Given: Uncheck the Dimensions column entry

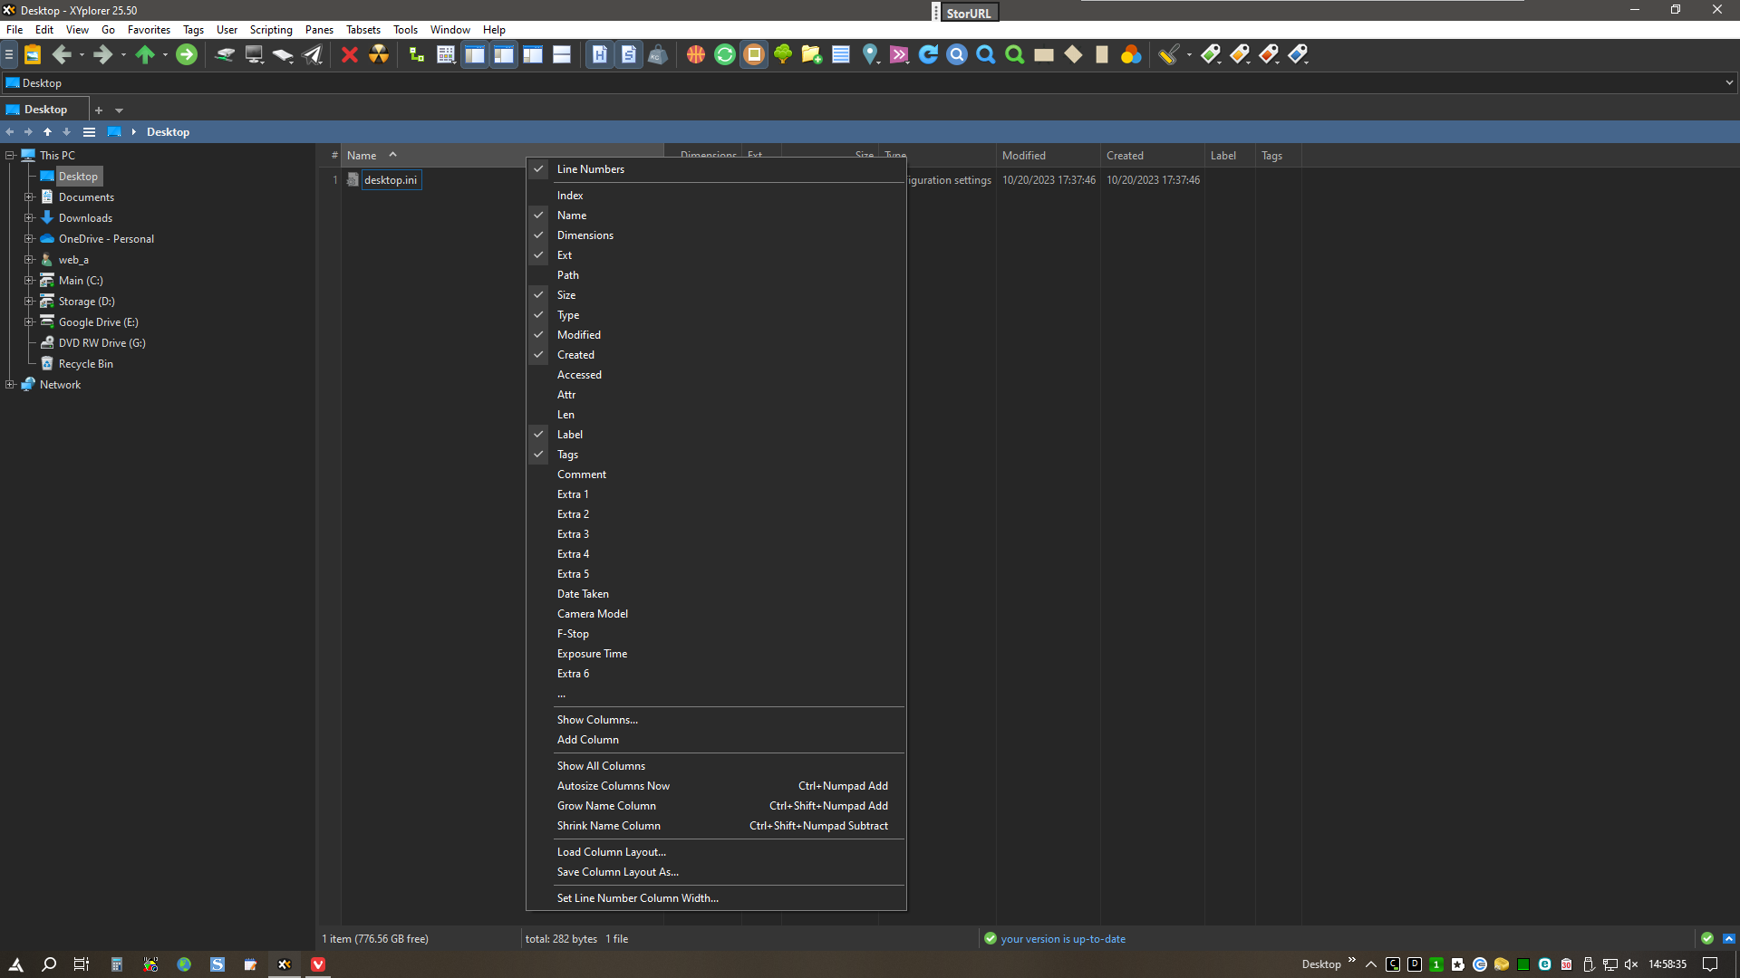Looking at the screenshot, I should pyautogui.click(x=585, y=235).
